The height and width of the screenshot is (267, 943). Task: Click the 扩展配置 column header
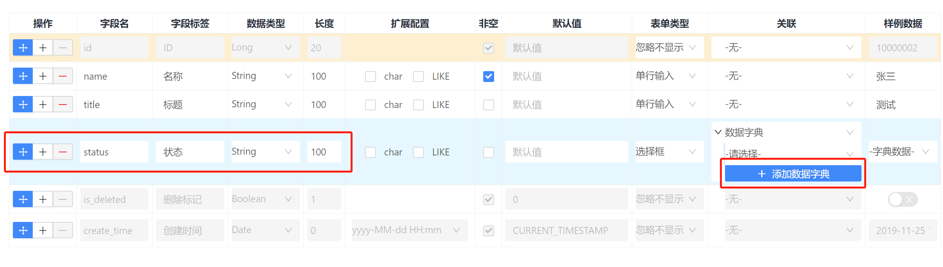410,24
